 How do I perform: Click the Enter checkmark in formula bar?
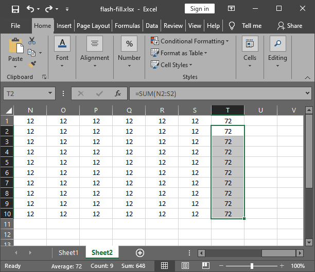tap(99, 93)
